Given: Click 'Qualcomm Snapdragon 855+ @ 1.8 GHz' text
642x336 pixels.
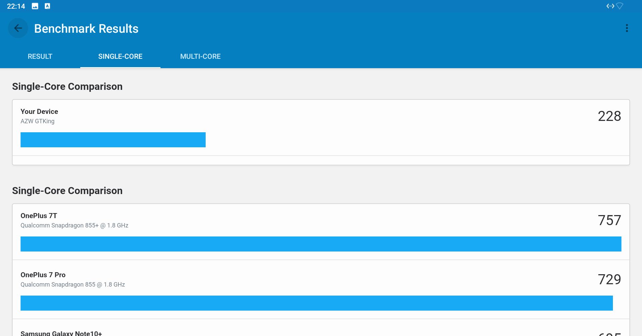Looking at the screenshot, I should pyautogui.click(x=75, y=225).
